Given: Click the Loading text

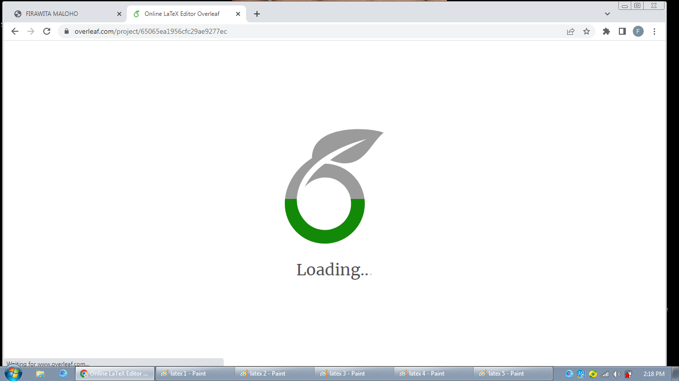Looking at the screenshot, I should coord(334,270).
